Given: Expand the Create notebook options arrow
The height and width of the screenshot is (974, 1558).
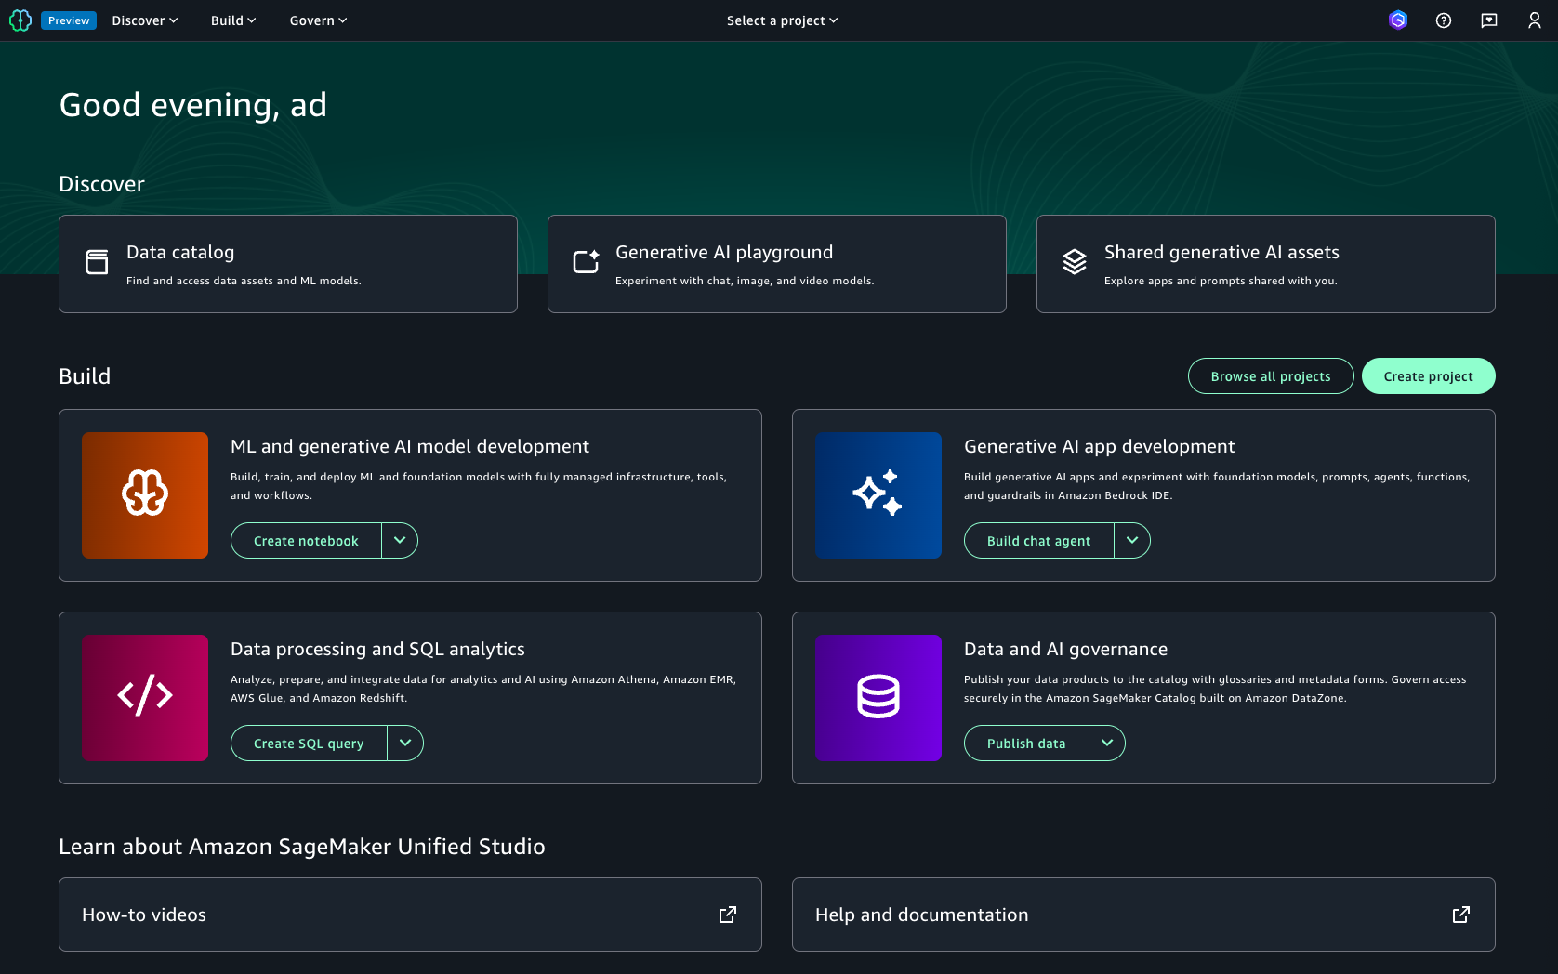Looking at the screenshot, I should [x=400, y=541].
